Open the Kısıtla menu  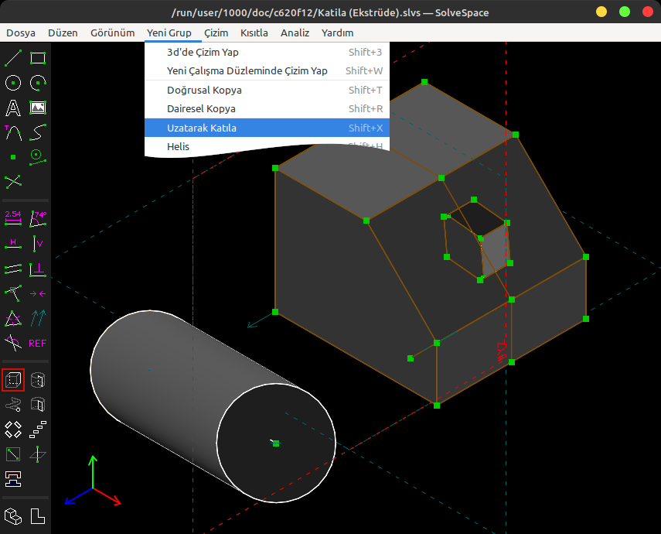[x=254, y=33]
